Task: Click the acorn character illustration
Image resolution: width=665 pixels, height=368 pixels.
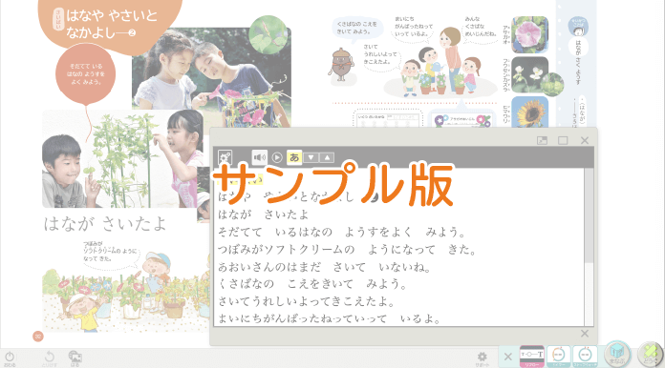Action: point(341,64)
